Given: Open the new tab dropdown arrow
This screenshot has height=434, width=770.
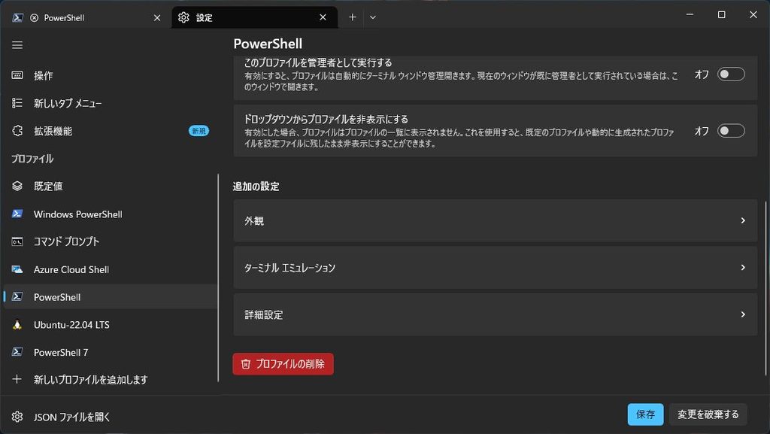Looking at the screenshot, I should click(x=373, y=17).
